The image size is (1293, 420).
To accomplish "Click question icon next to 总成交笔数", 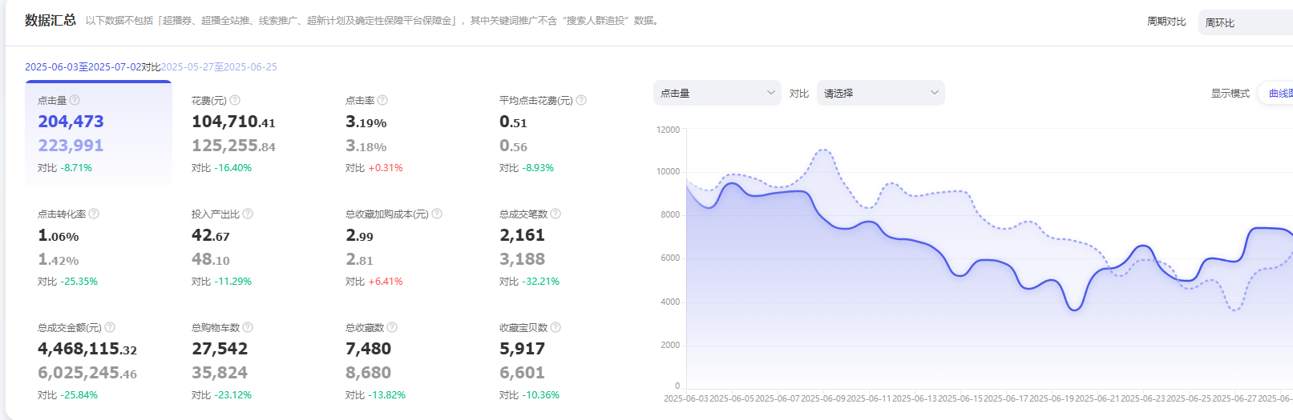I will [x=556, y=214].
